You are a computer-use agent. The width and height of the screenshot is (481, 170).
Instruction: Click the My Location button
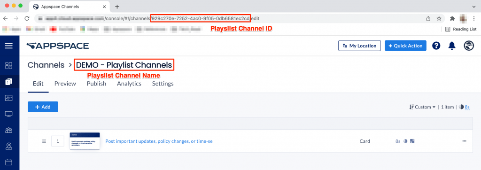coord(359,46)
